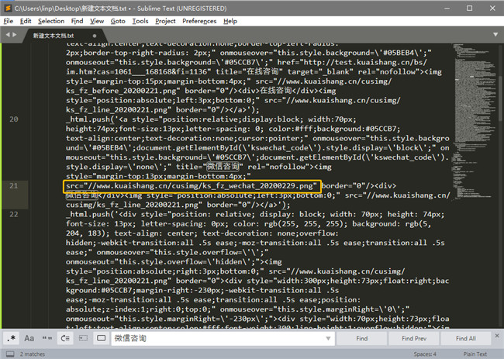
Task: Open the Goto menu
Action: coord(118,21)
